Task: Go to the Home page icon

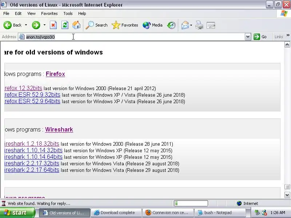Action: 76,25
